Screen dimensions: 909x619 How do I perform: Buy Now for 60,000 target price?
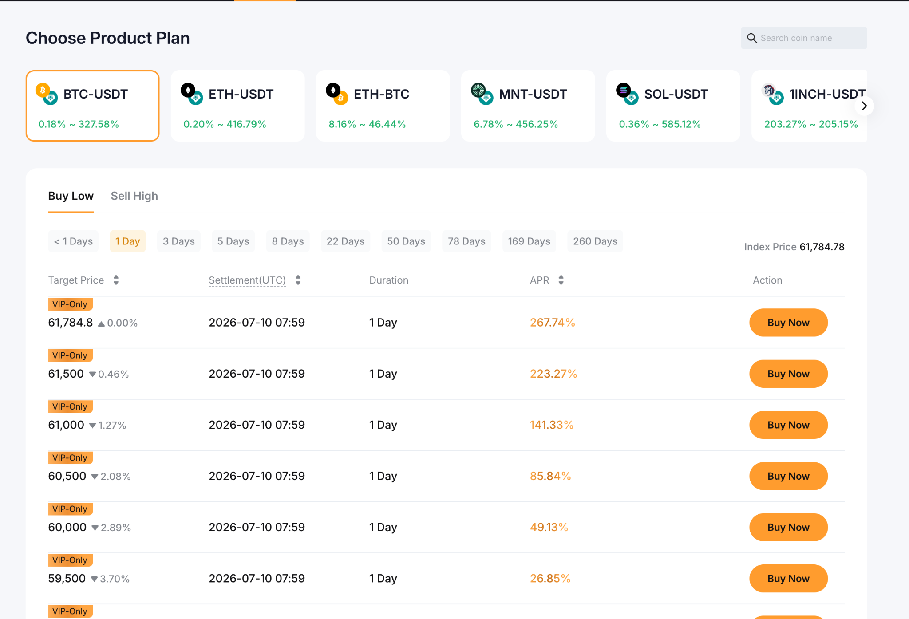(x=788, y=527)
